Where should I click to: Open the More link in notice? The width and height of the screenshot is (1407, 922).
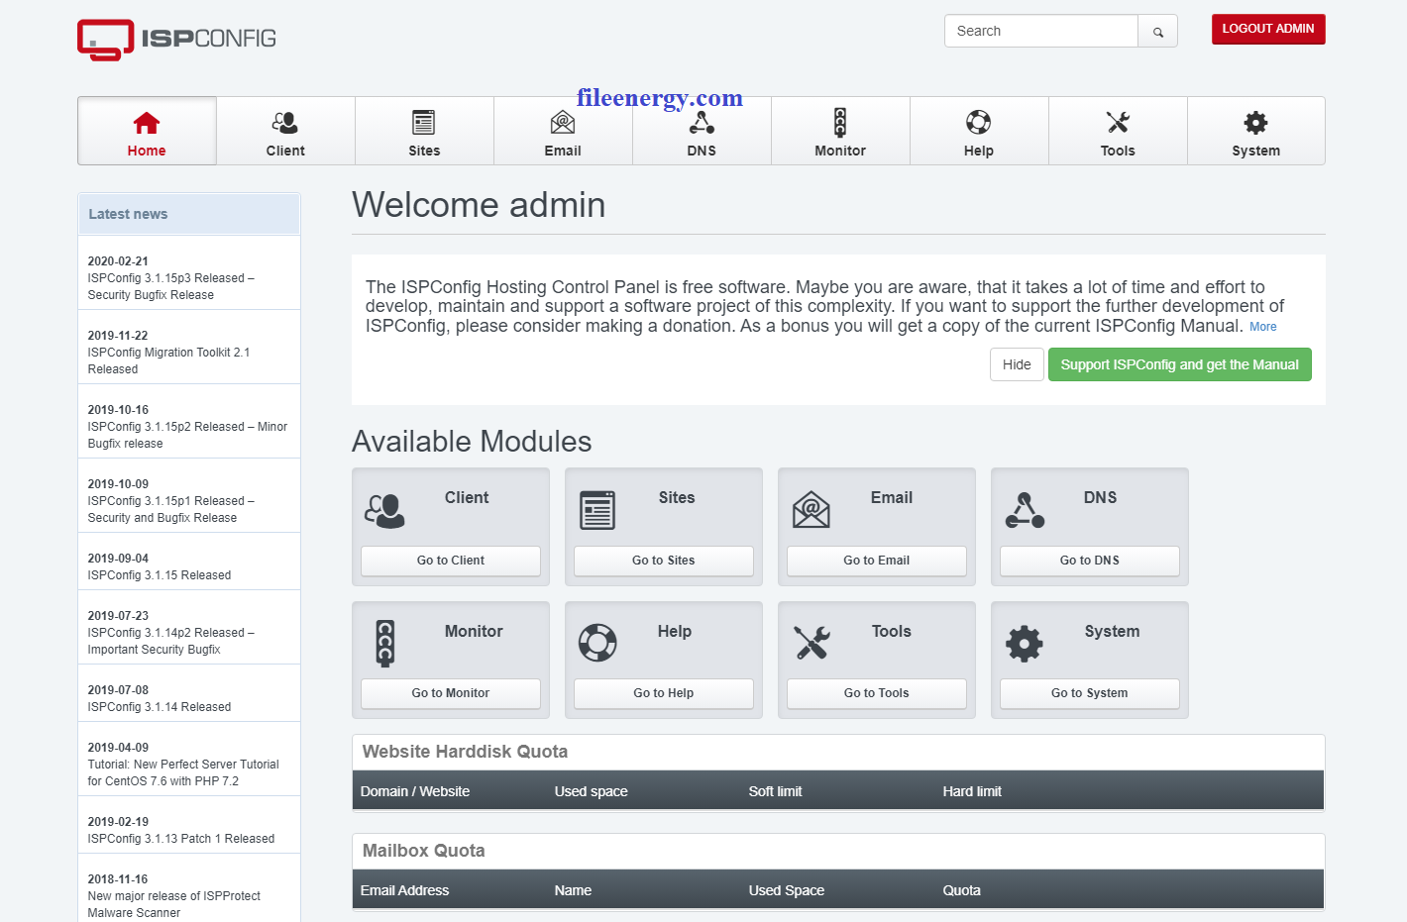tap(1262, 327)
